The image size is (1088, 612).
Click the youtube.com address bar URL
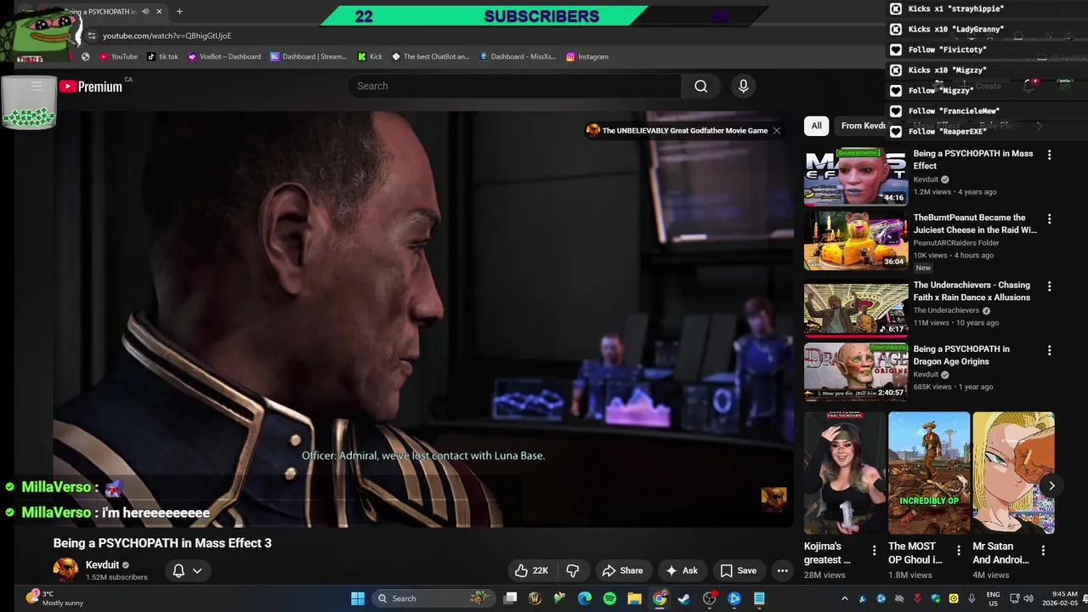(167, 36)
